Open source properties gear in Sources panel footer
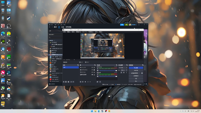This screenshot has width=201, height=113. 85,82
